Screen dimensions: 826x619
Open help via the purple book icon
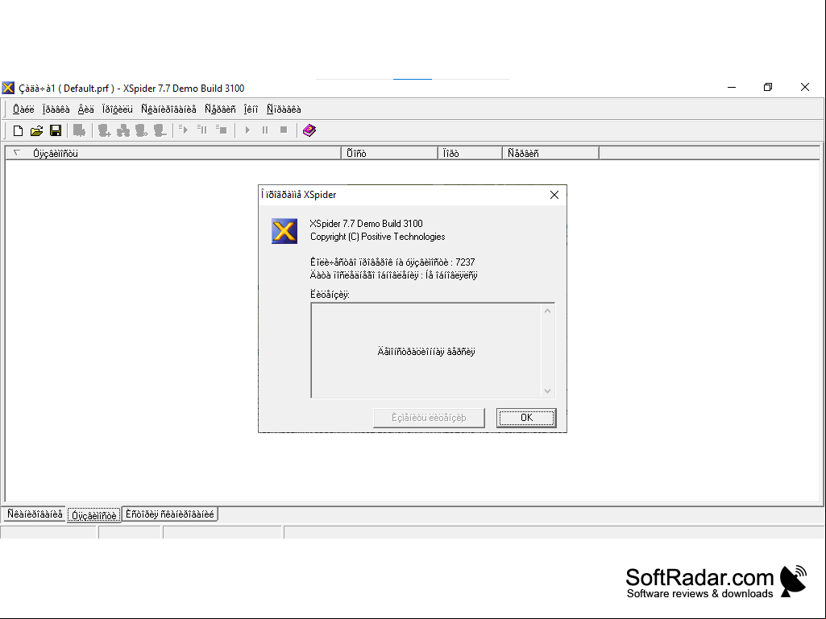309,130
